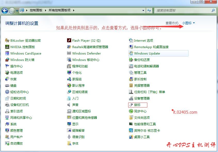This screenshot has width=218, height=152.
Task: Open the 声音 speaker icon
Action: click(x=69, y=105)
